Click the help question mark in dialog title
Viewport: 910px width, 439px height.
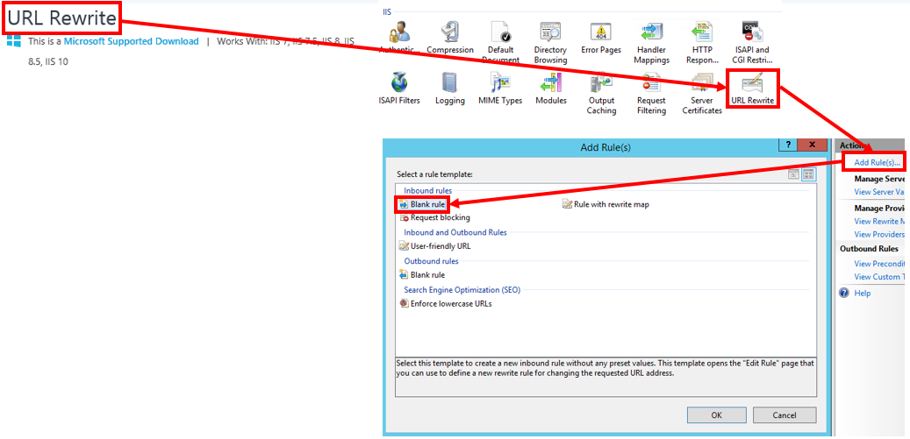coord(787,145)
